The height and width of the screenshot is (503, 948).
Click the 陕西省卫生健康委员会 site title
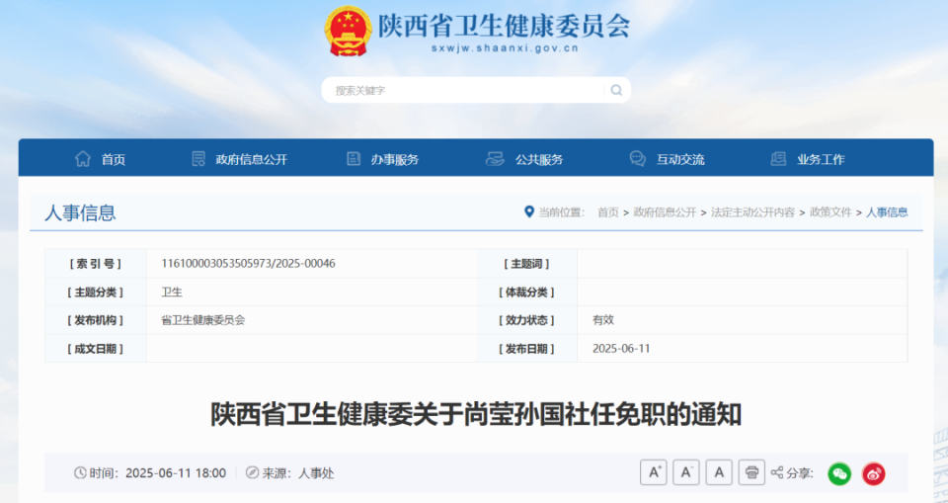[x=504, y=26]
